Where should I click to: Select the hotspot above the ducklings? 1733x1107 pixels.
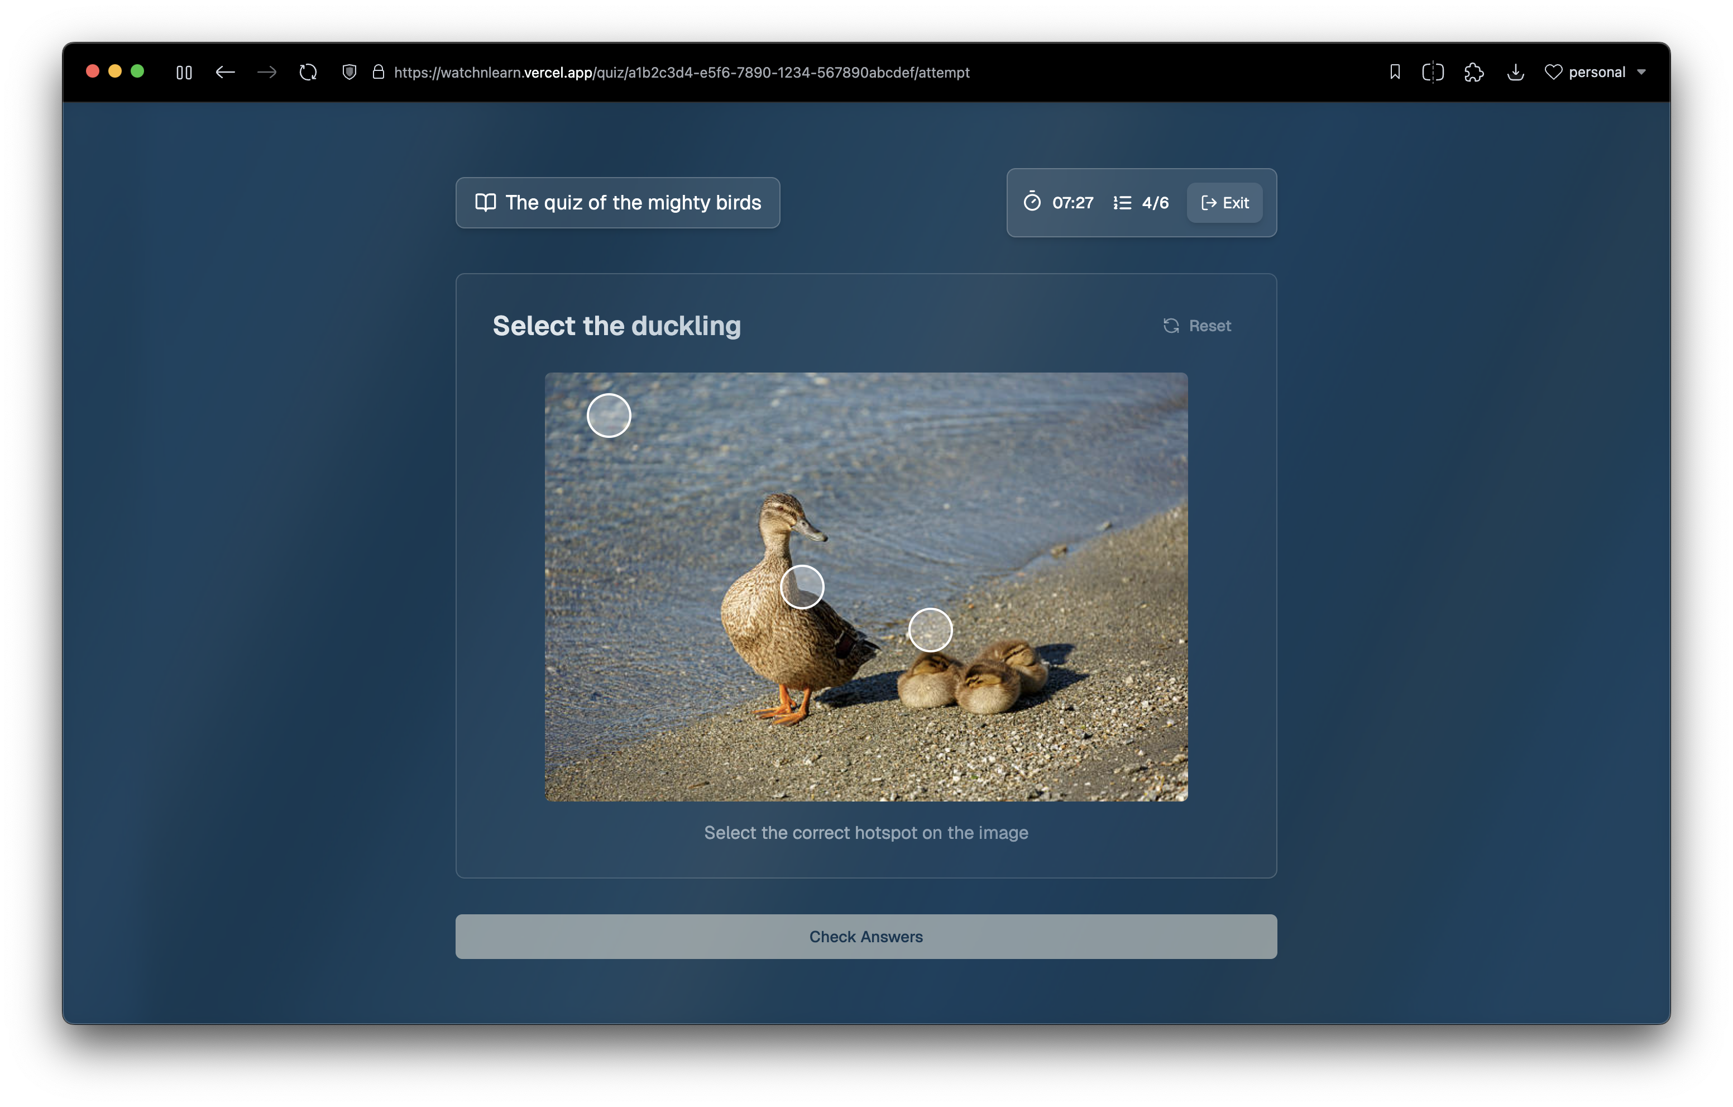(x=930, y=630)
